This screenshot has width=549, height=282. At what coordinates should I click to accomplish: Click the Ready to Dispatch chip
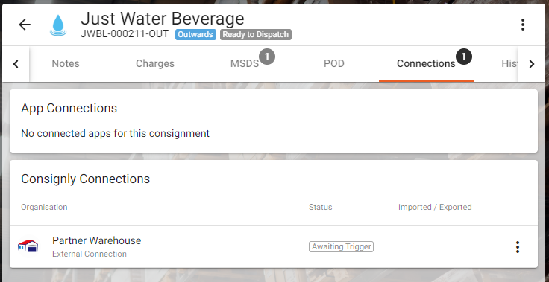coord(256,34)
